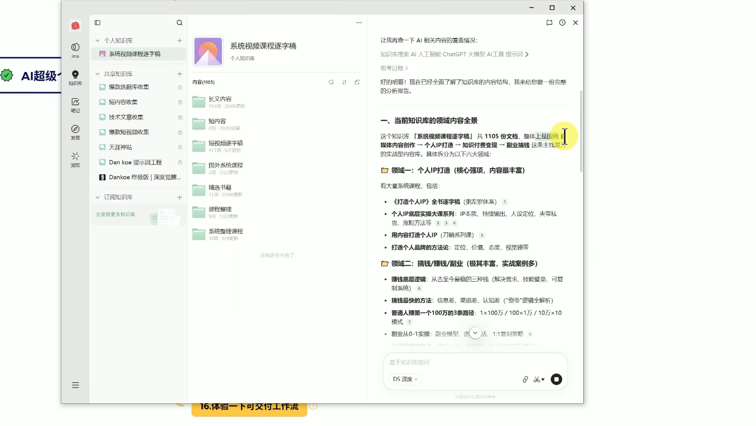Screen dimensions: 756x426
Task: Start a new chat in AI panel
Action: pos(549,23)
